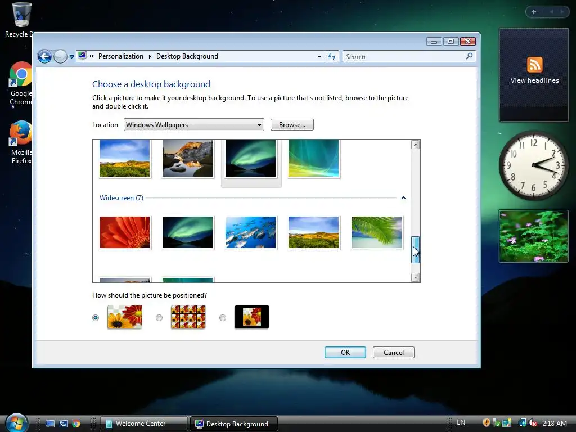Click the Cancel button

[x=393, y=352]
